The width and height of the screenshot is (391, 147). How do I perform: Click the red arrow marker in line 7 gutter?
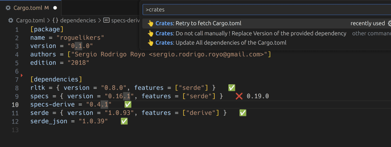pyautogui.click(x=22, y=75)
